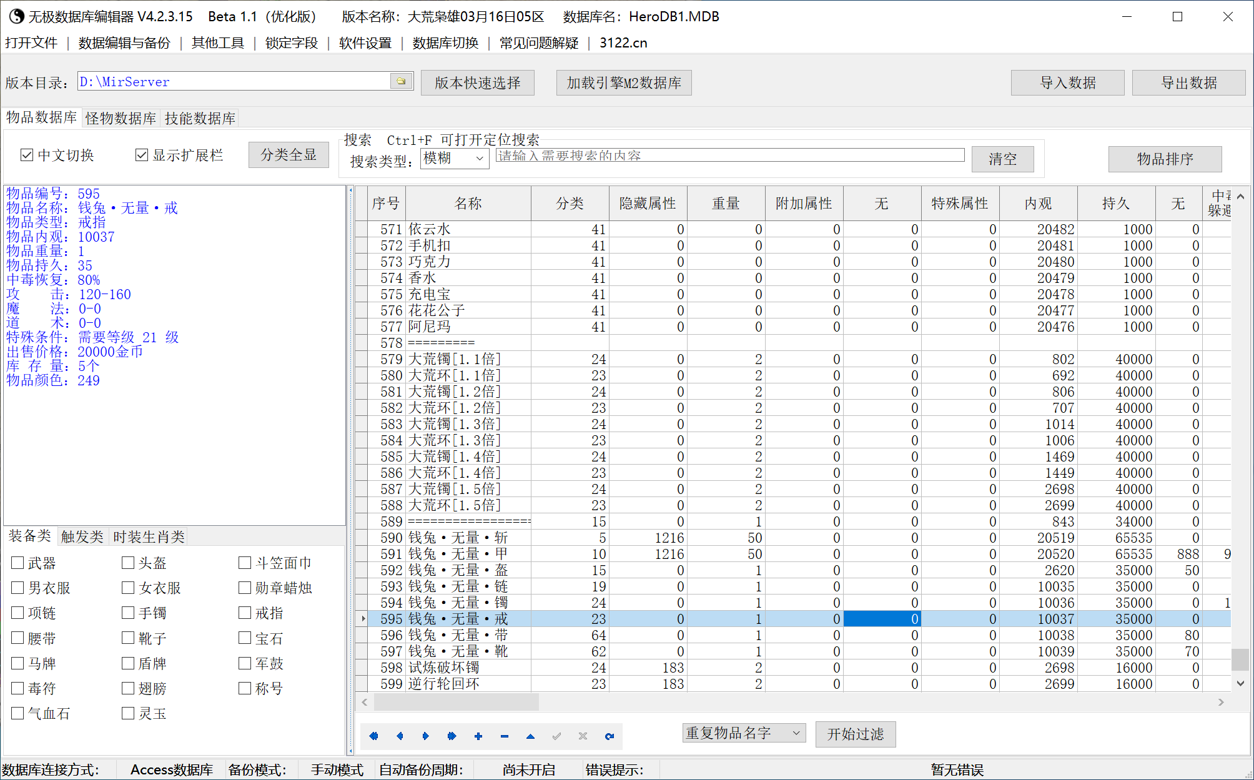Refresh data navigator icon

[x=610, y=736]
